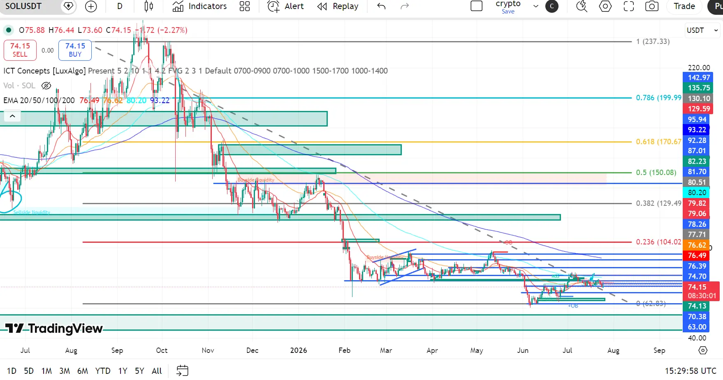Click the 80.20 cyan price label
Viewport: 723px width, 380px height.
[x=697, y=193]
